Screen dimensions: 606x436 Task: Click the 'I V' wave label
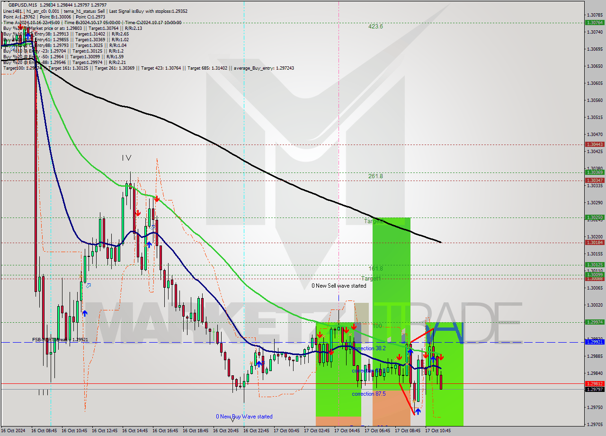[x=126, y=158]
